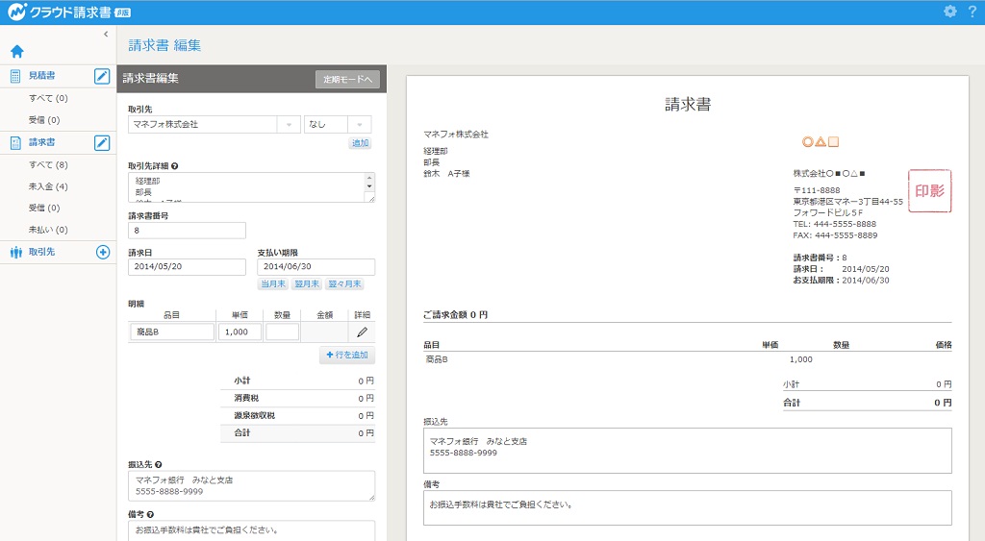
Task: Add a new 取引先 with the plus icon
Action: tap(103, 252)
